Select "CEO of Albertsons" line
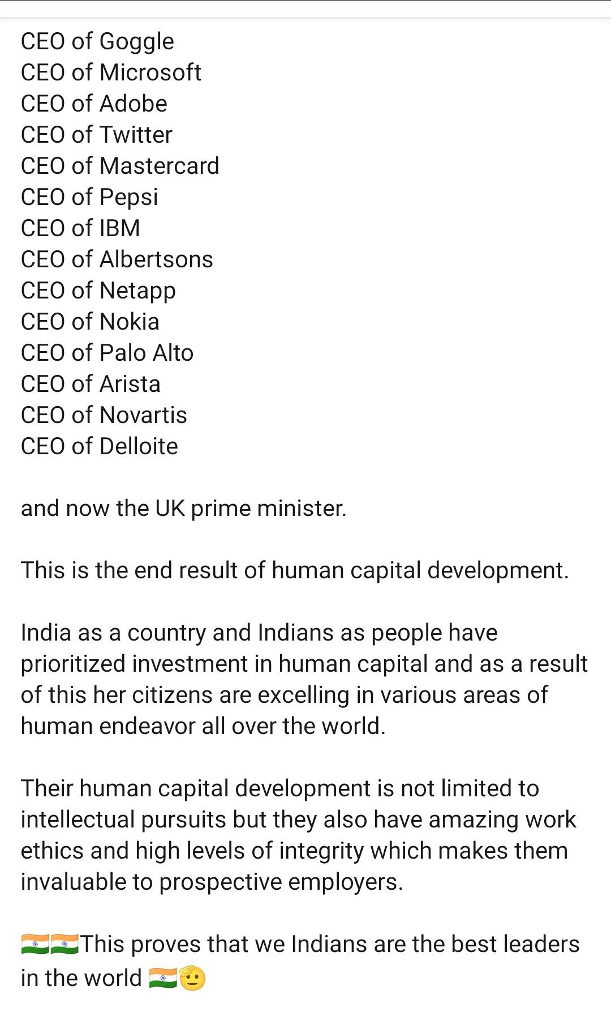 coord(117,259)
